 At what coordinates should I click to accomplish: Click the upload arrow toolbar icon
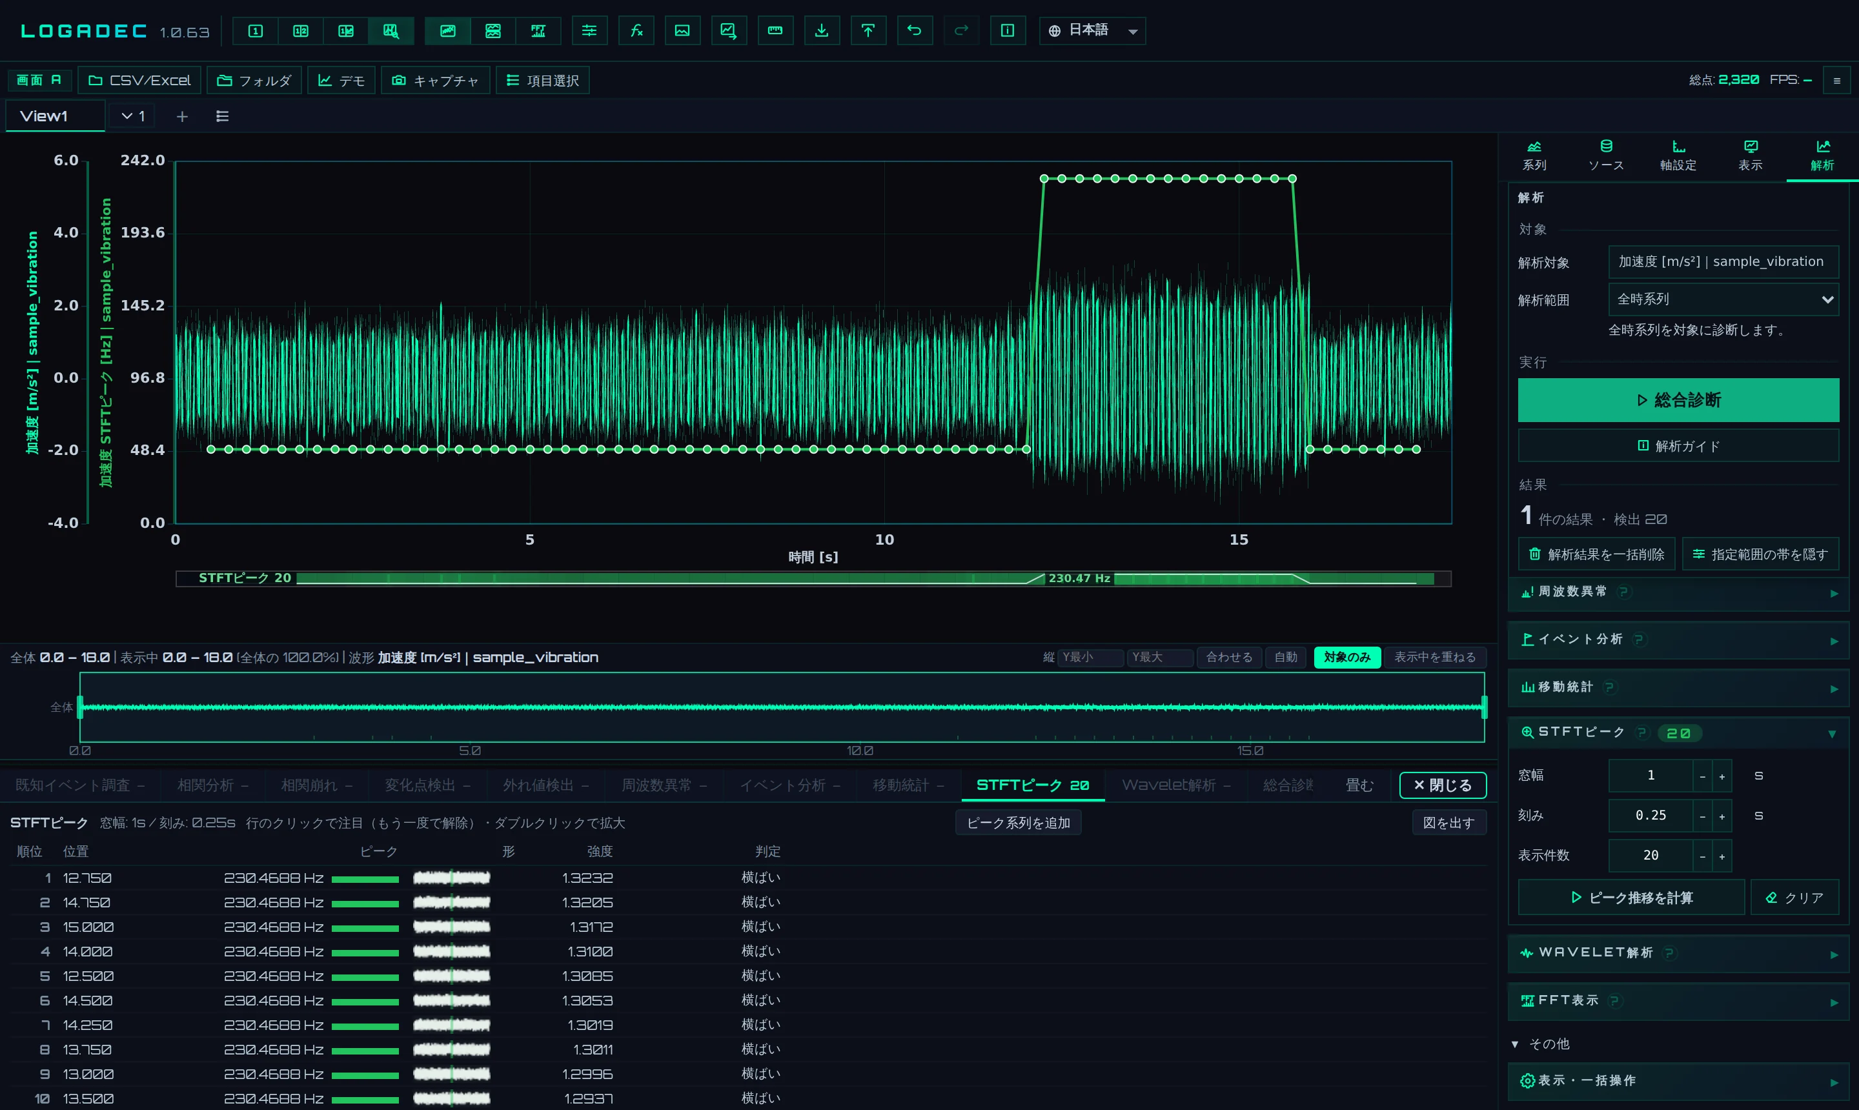(x=868, y=31)
